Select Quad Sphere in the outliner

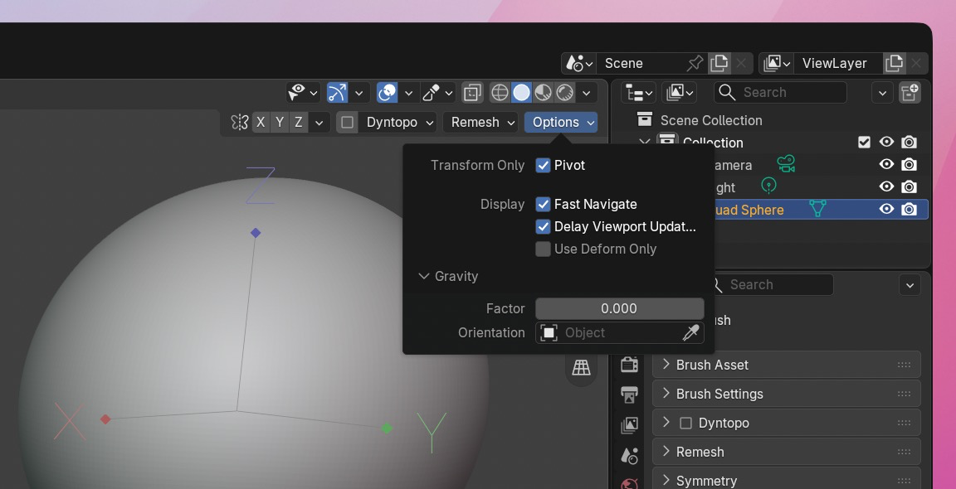[748, 210]
